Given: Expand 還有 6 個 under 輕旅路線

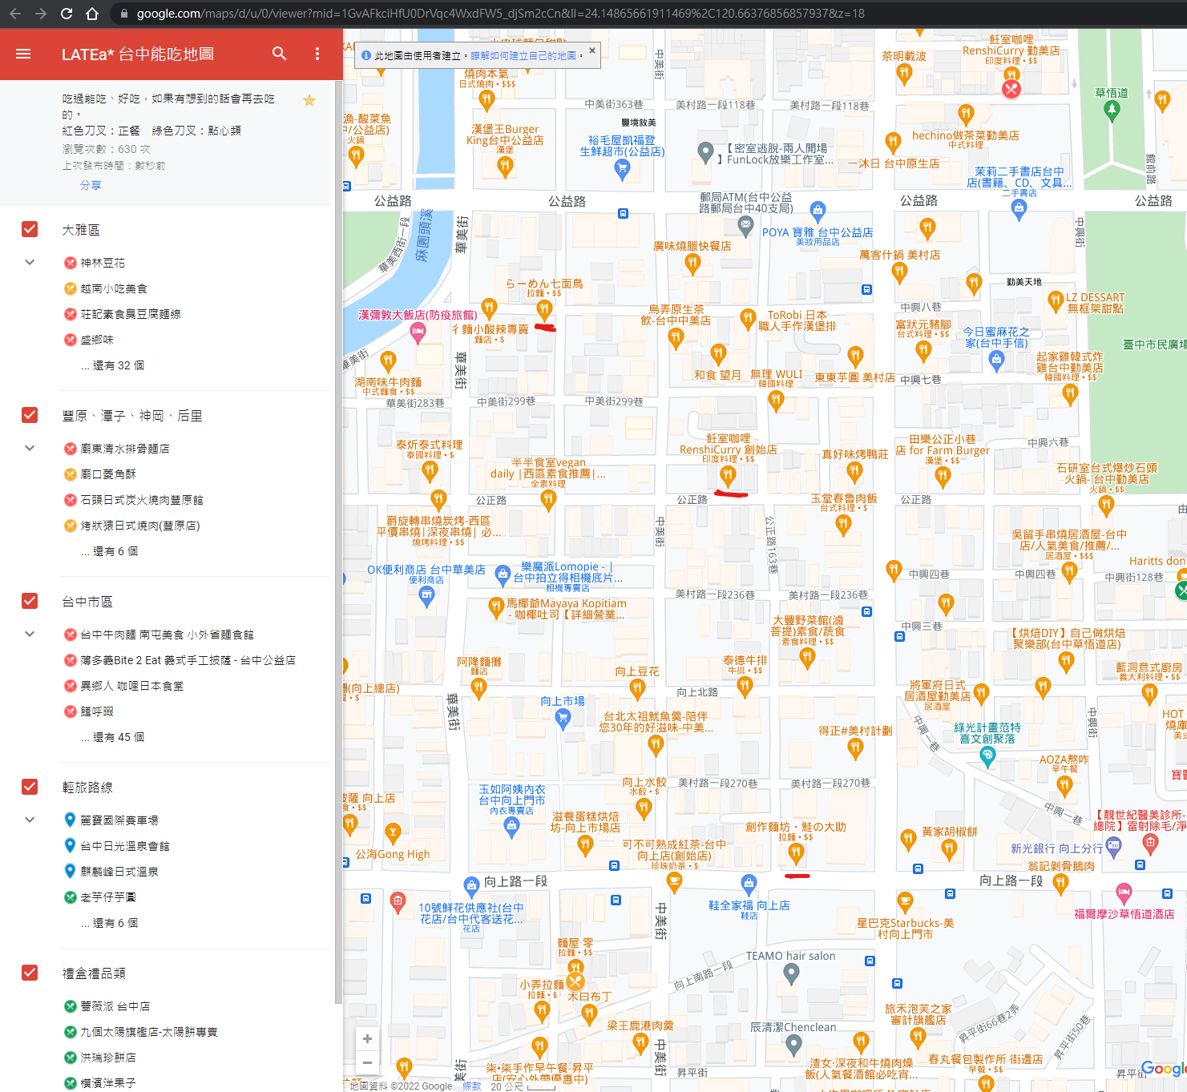Looking at the screenshot, I should (x=110, y=923).
